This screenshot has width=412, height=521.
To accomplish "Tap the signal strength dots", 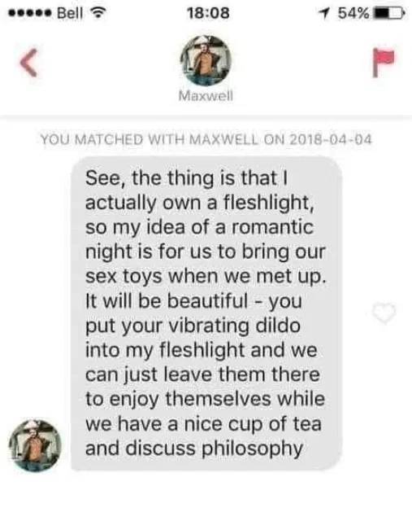I will tap(30, 14).
